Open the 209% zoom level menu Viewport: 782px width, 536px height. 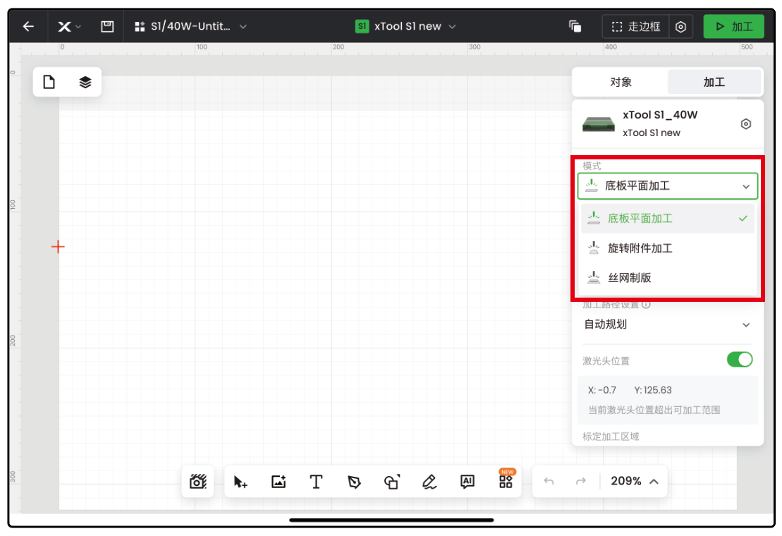(x=635, y=481)
